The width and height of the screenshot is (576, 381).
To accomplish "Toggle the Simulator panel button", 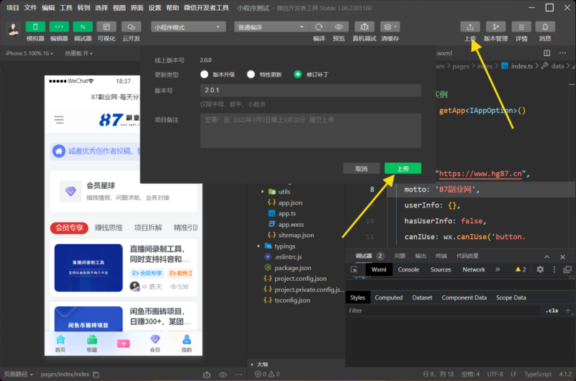I will [35, 27].
